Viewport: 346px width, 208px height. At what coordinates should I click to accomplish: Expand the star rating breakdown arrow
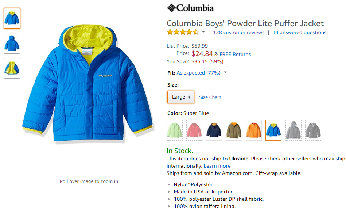(x=203, y=32)
